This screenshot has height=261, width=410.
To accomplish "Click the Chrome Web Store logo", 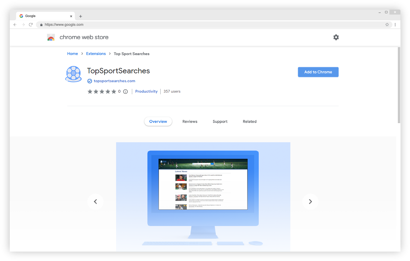I will (51, 38).
